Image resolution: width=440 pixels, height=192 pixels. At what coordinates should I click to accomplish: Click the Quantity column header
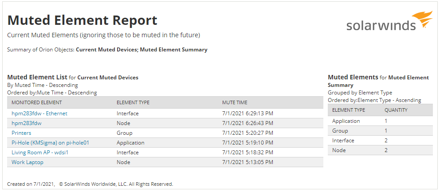point(396,110)
